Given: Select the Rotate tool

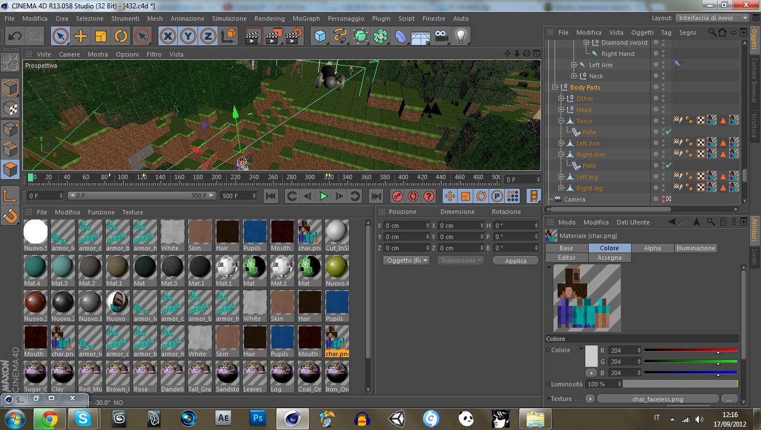Looking at the screenshot, I should [x=121, y=36].
